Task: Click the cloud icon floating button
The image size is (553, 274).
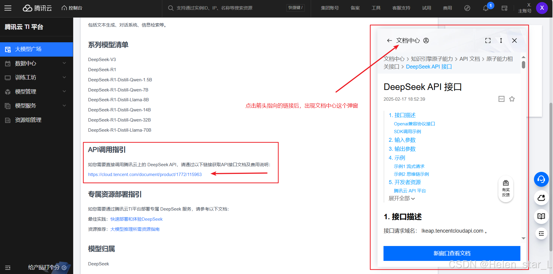Action: click(541, 198)
